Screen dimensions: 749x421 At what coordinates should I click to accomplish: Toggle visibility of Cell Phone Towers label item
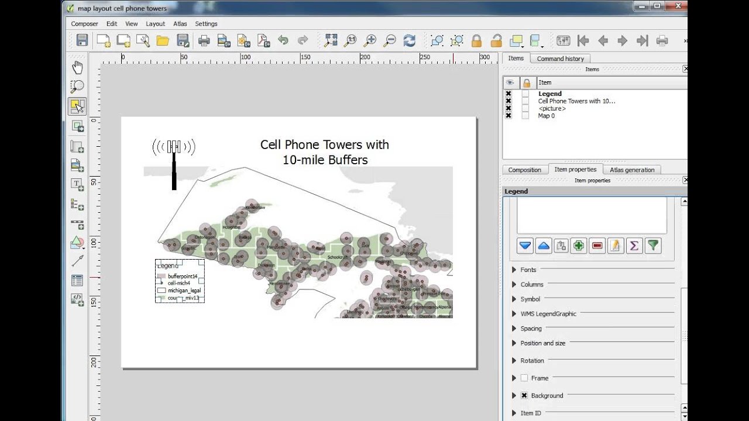509,101
